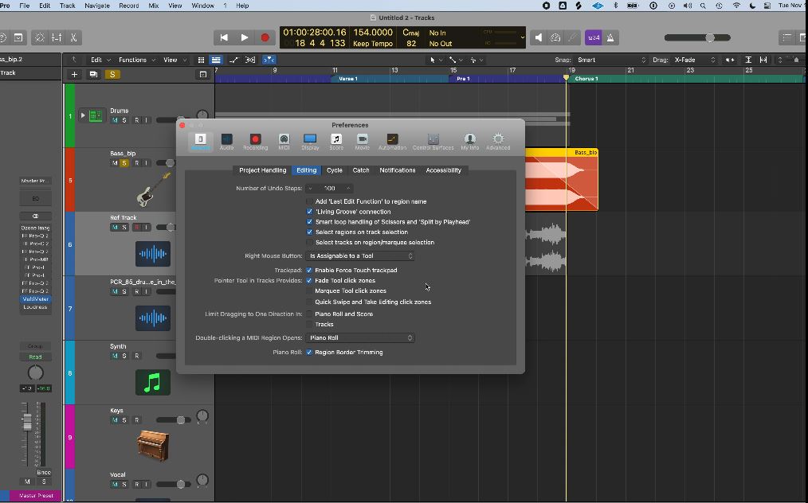Click the Advanced gear icon in Preferences
The width and height of the screenshot is (808, 503).
tap(498, 141)
